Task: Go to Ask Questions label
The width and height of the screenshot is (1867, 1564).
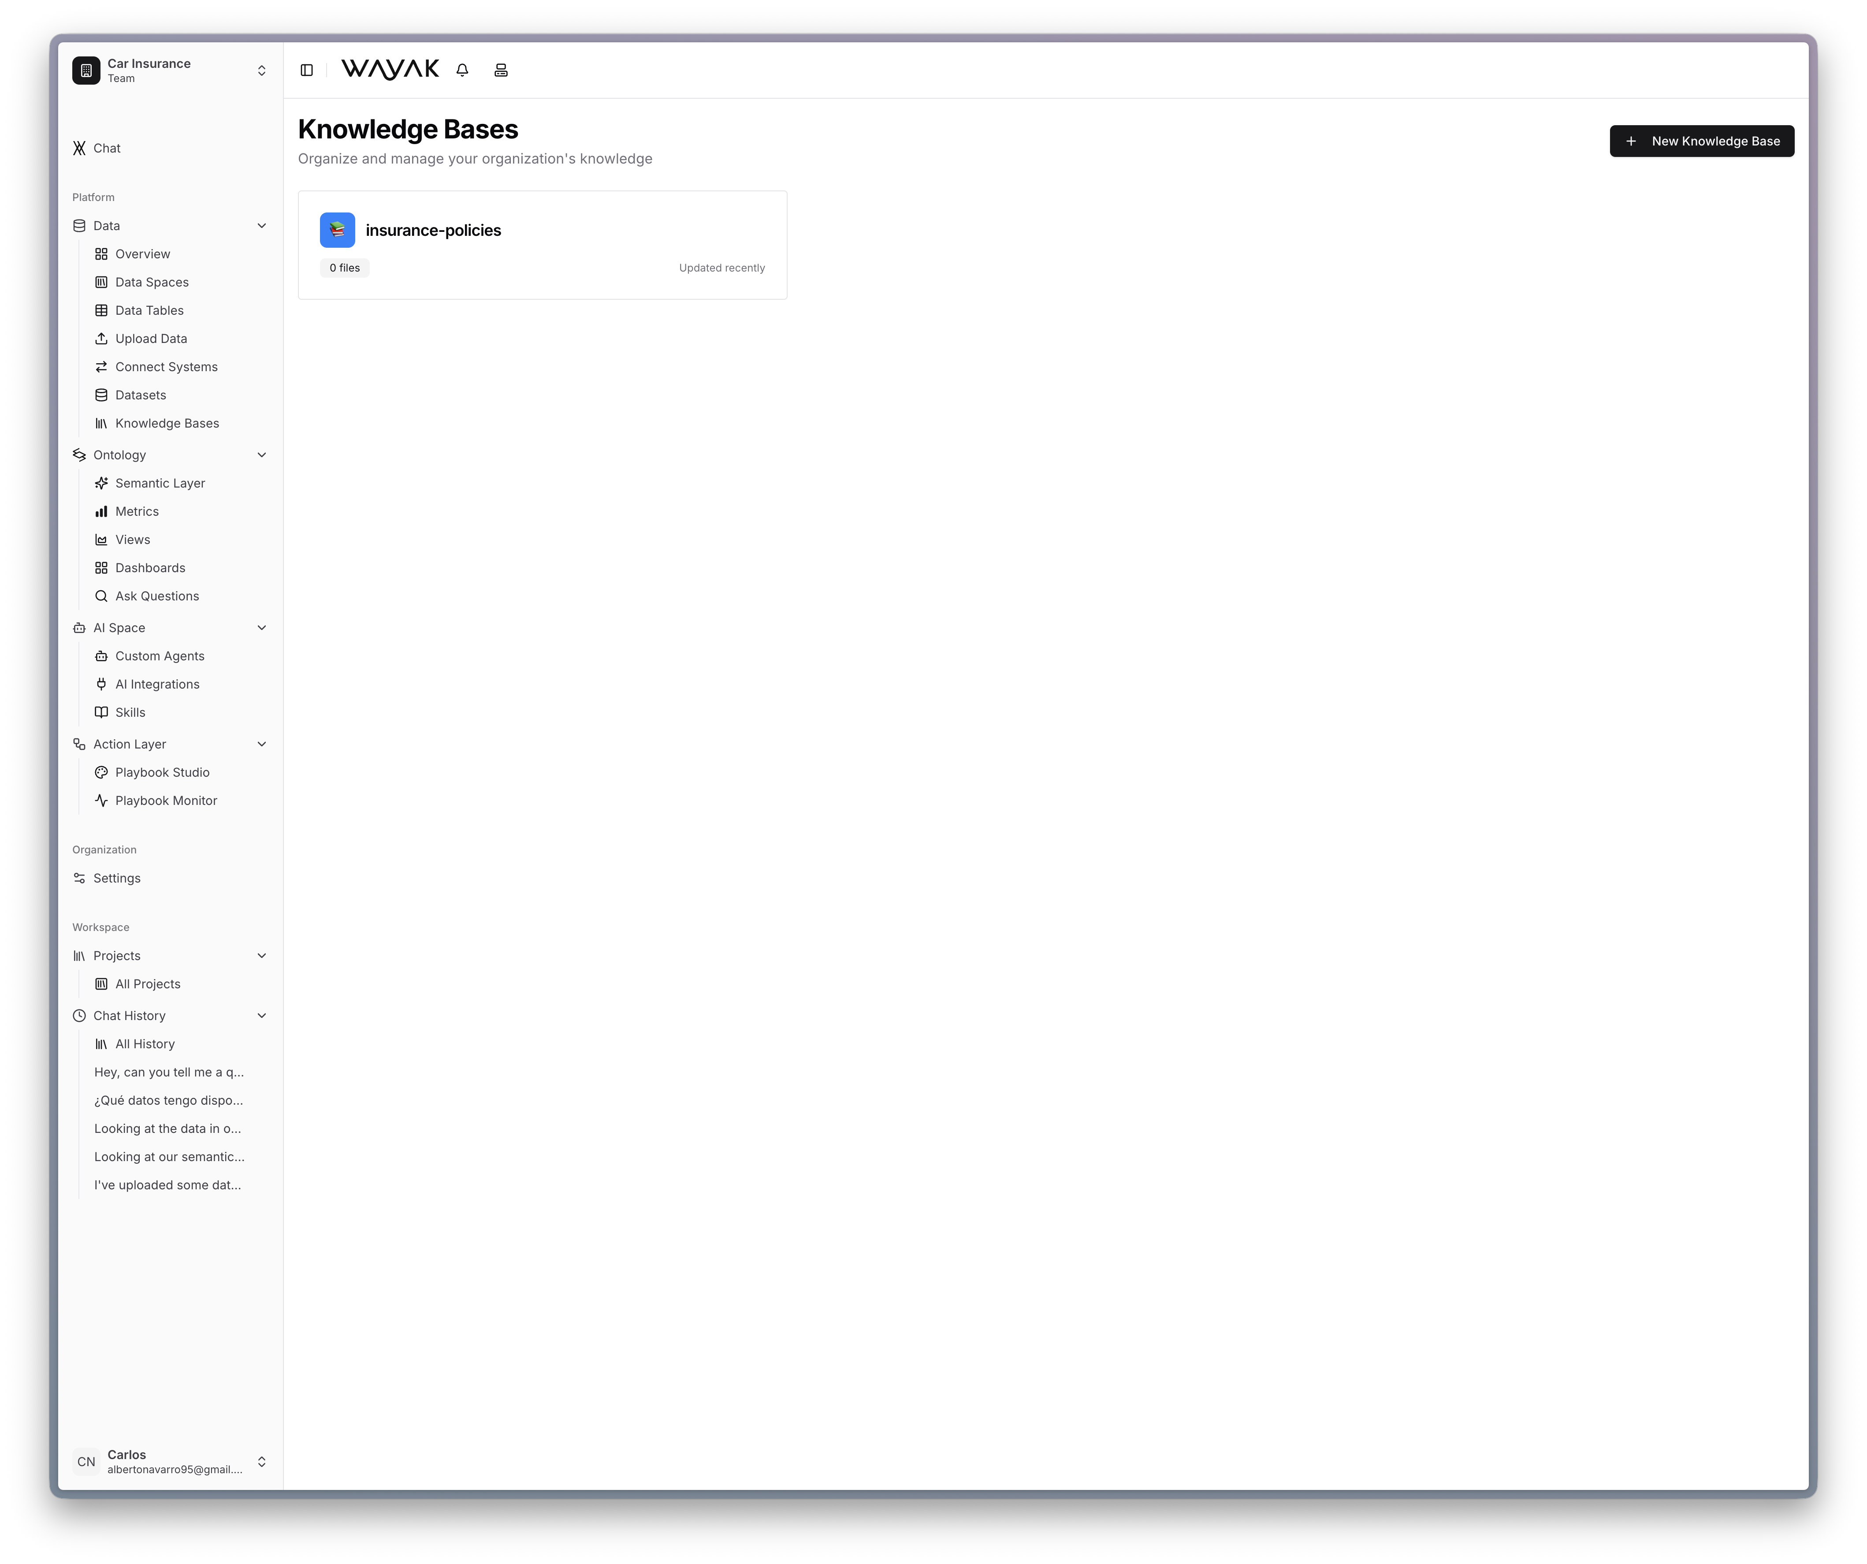Action: [x=157, y=596]
